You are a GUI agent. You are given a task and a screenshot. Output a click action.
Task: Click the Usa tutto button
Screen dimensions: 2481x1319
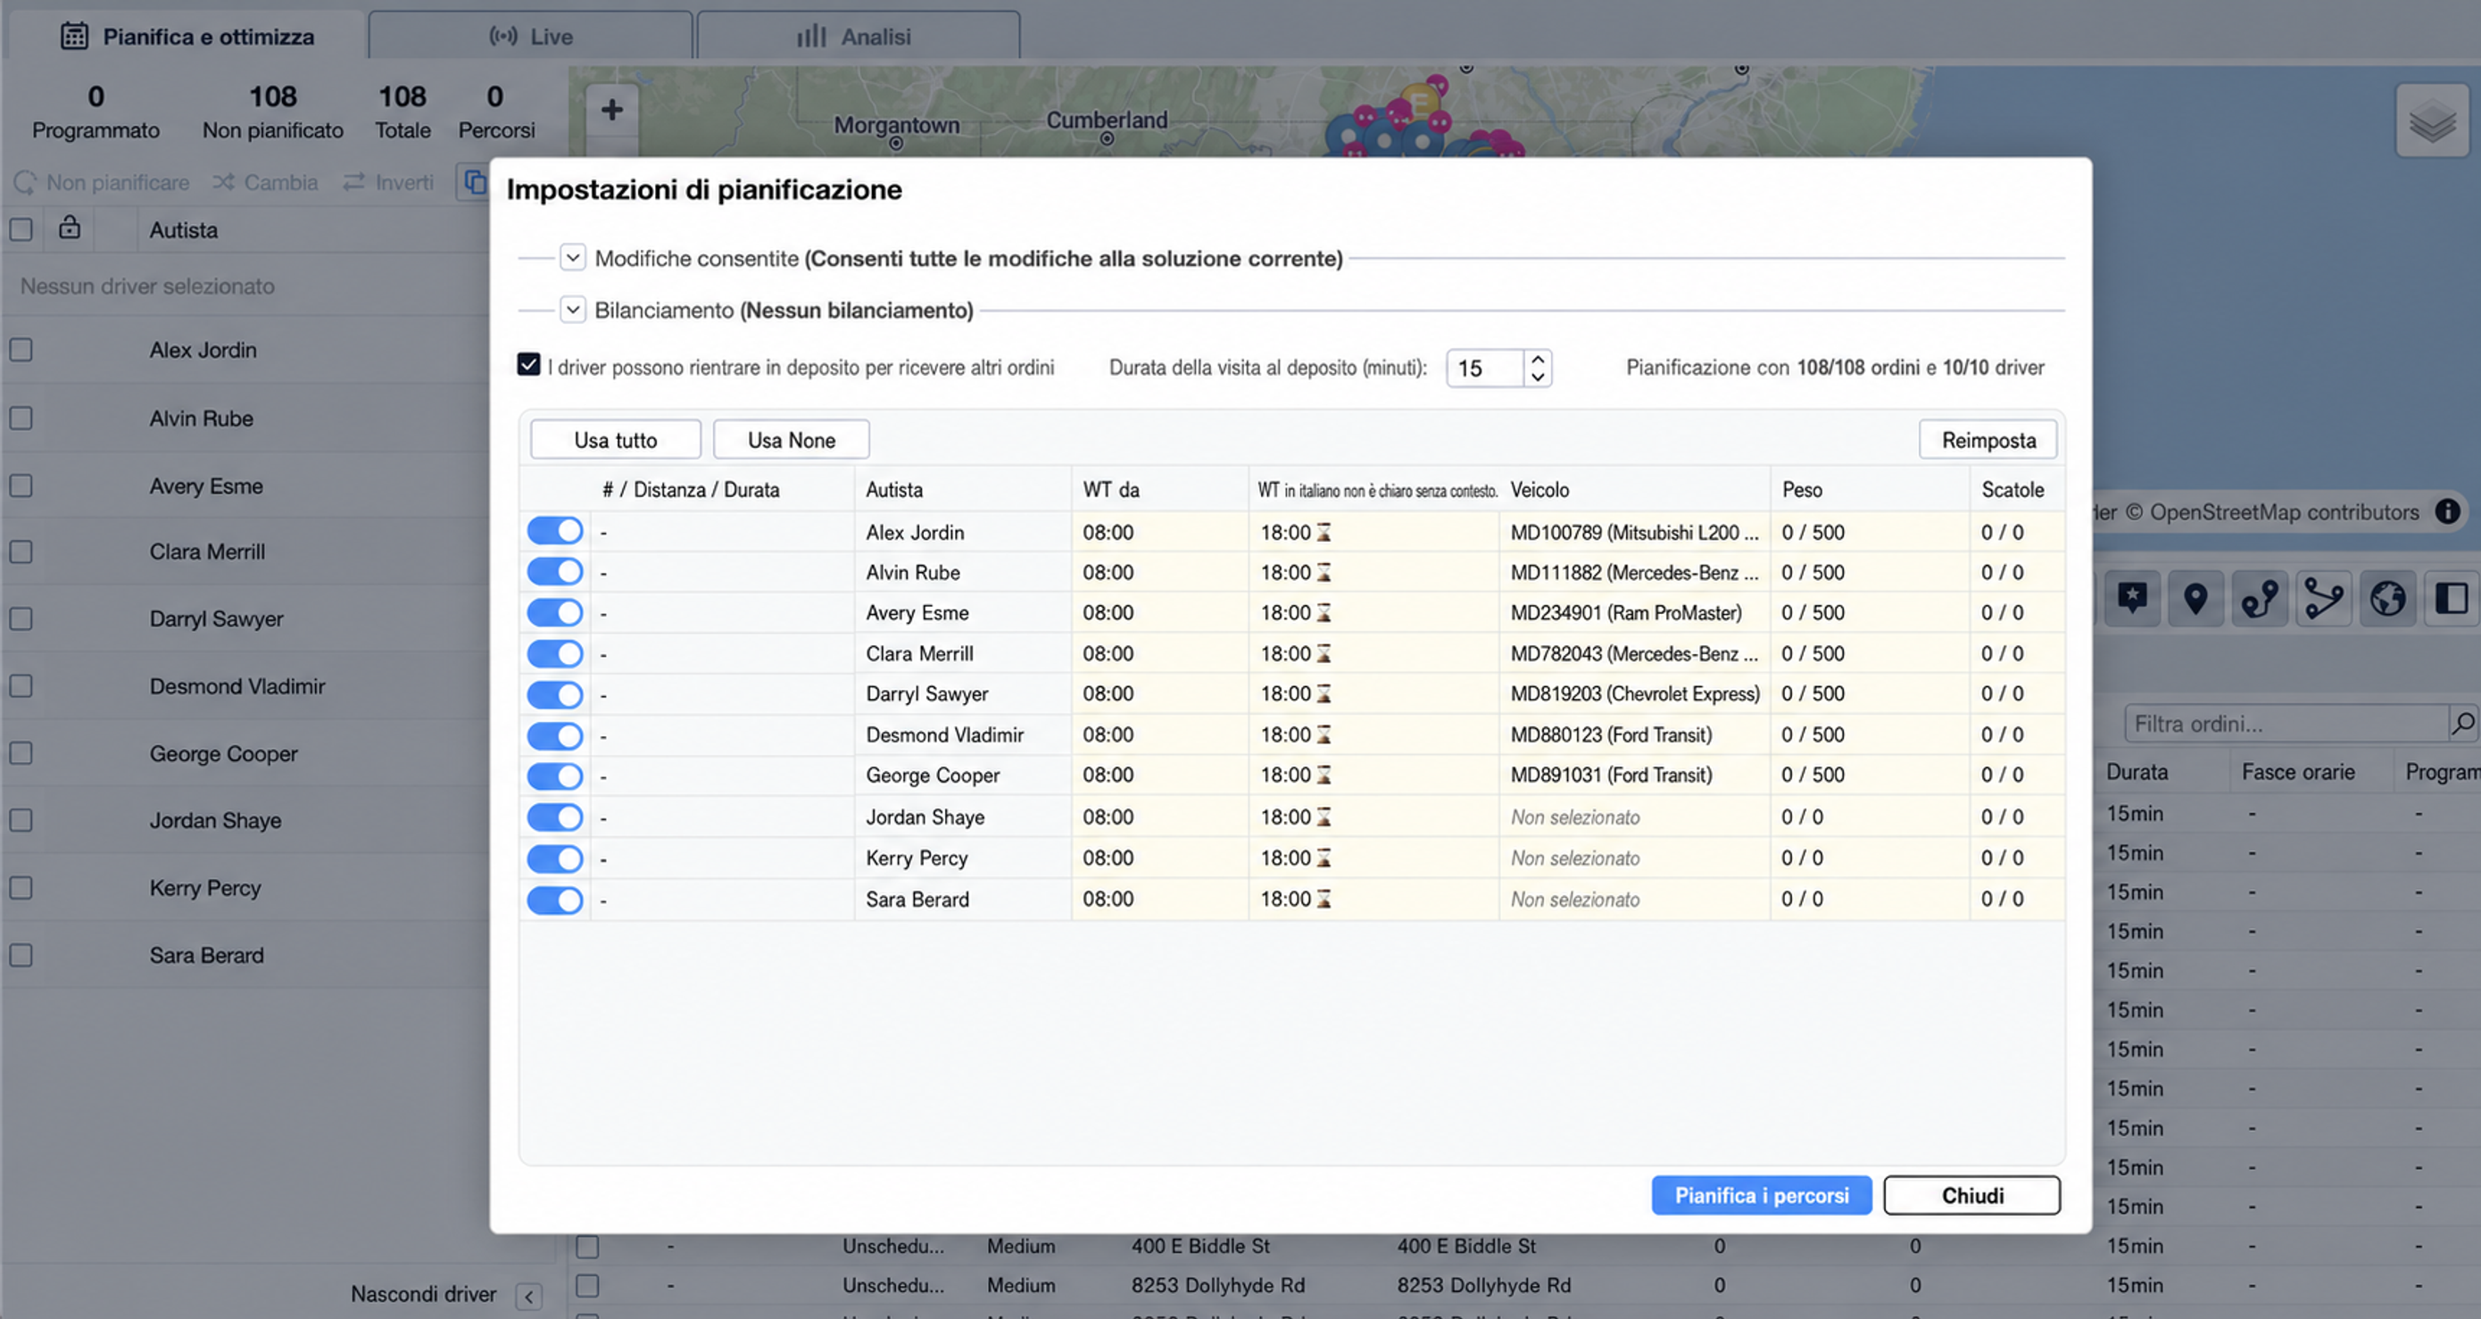click(616, 440)
